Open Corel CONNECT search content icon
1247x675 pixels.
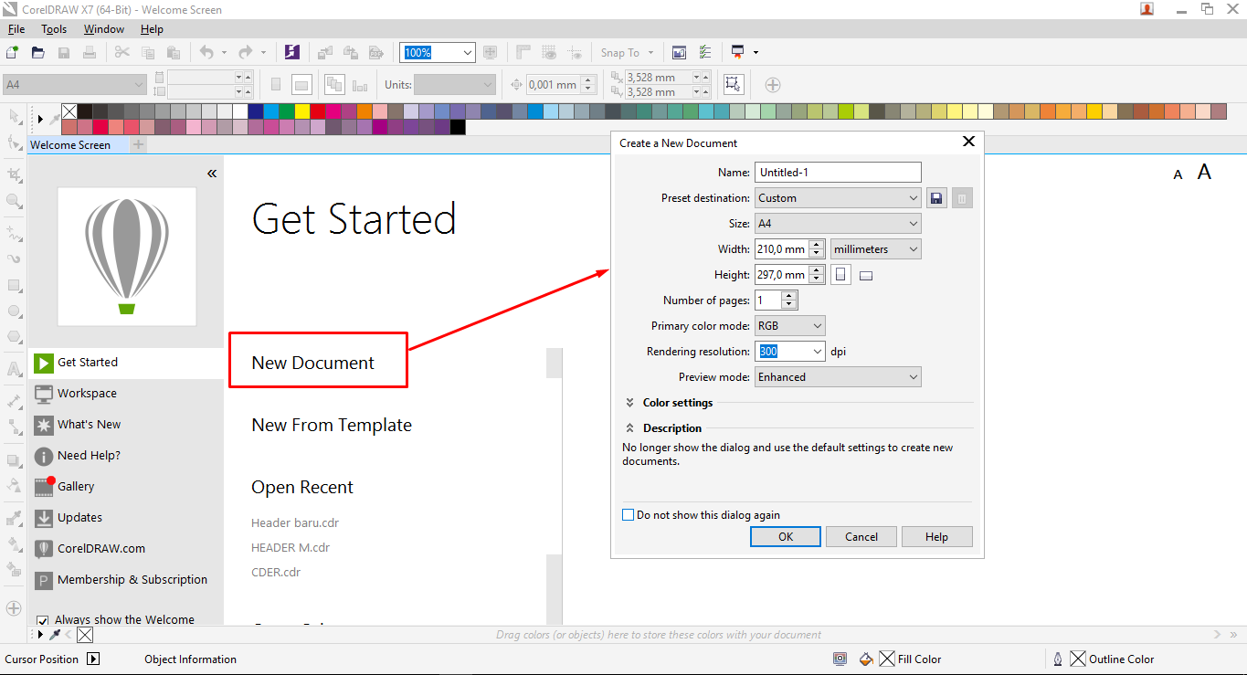point(292,53)
